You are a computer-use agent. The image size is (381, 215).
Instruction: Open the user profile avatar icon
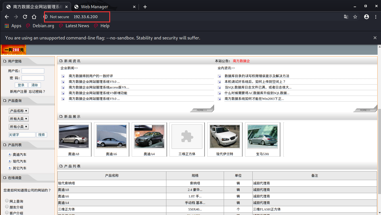pos(367,17)
